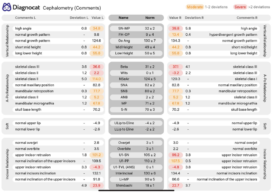Click the Comments L column header

(x=25, y=18)
